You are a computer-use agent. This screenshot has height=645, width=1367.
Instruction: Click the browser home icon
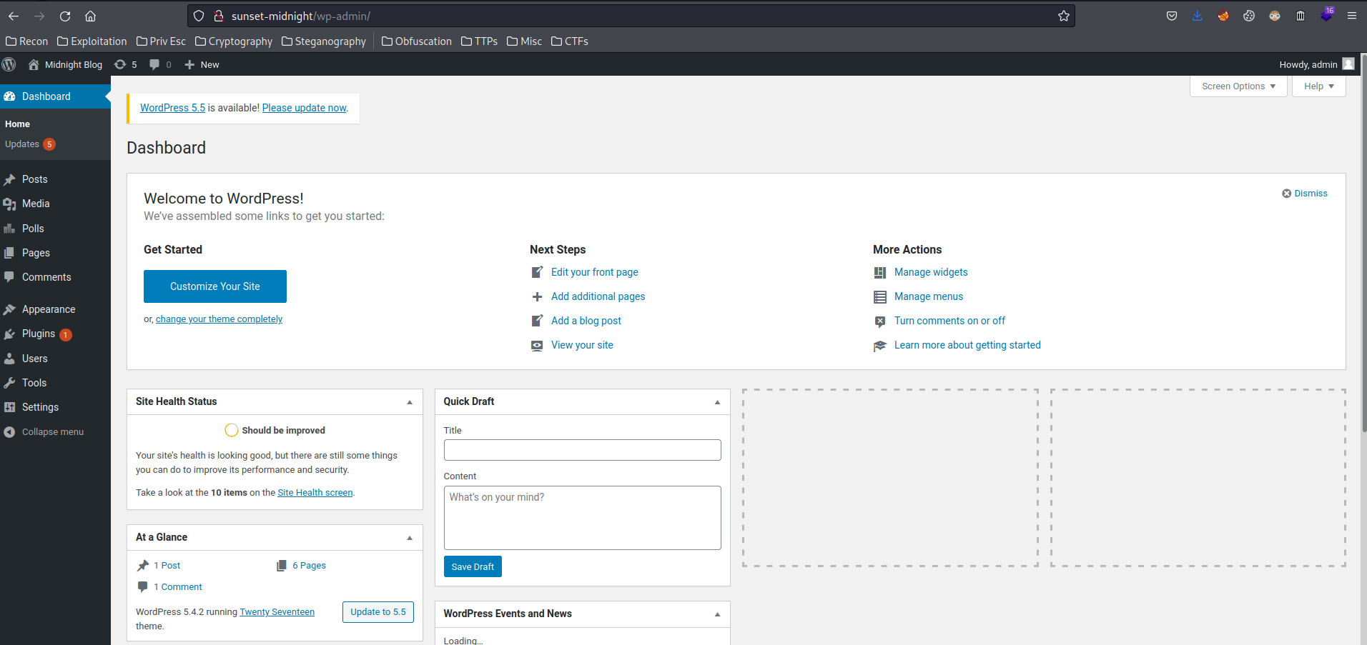pyautogui.click(x=90, y=16)
